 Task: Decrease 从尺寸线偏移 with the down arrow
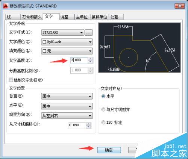coord(88,127)
